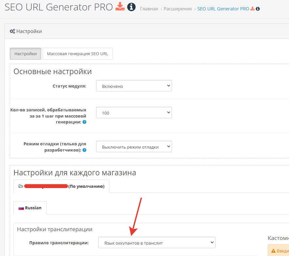Screen dimensions: 289x256
Task: Click the SEO URL Generator PRO page title
Action: 59,7
